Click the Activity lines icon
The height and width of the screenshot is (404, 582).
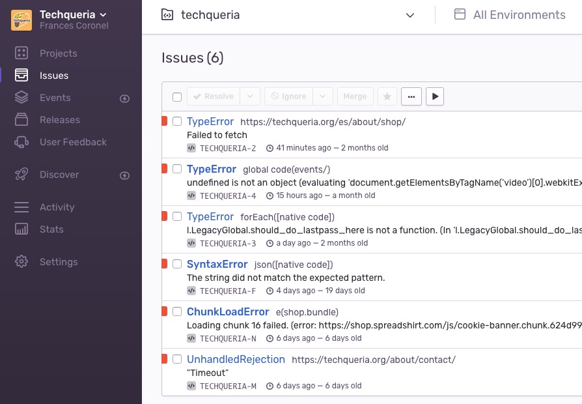coord(21,207)
